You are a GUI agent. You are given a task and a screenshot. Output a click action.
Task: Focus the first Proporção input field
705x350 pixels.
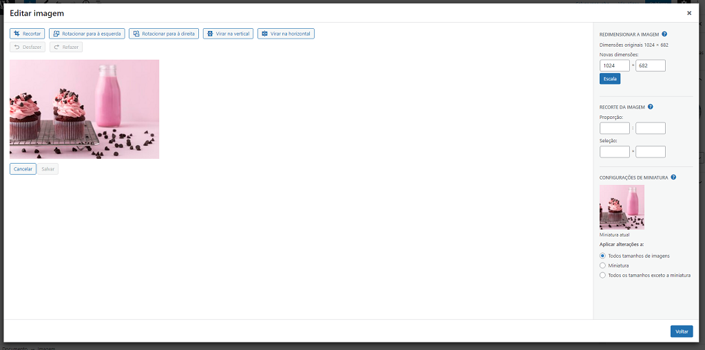coord(614,128)
